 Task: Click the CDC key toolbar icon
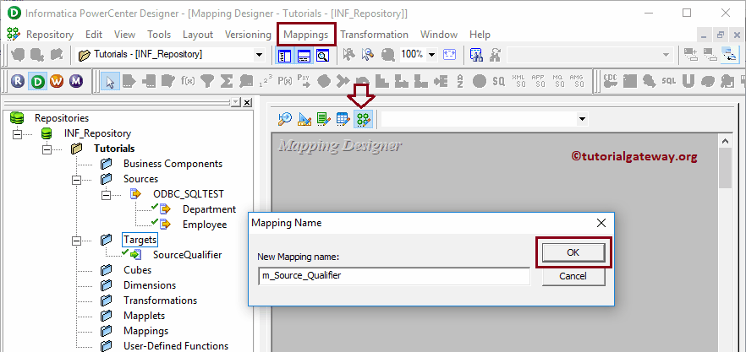tap(611, 81)
